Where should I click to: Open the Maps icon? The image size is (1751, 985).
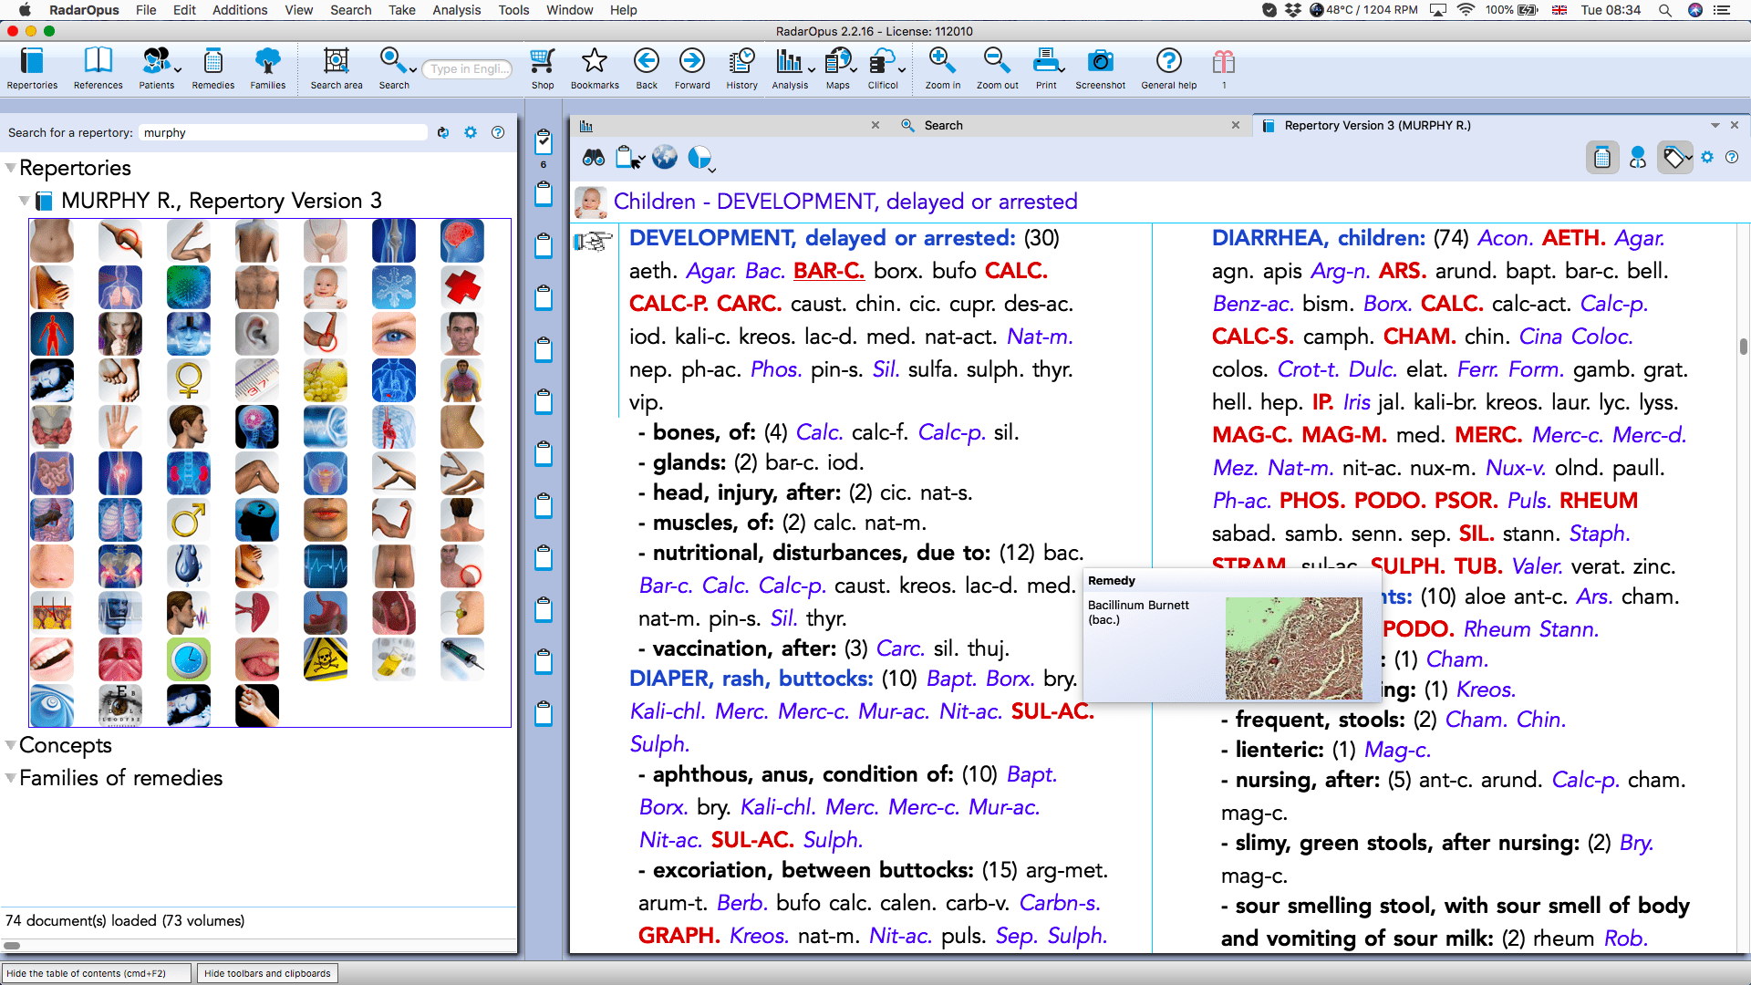[836, 61]
